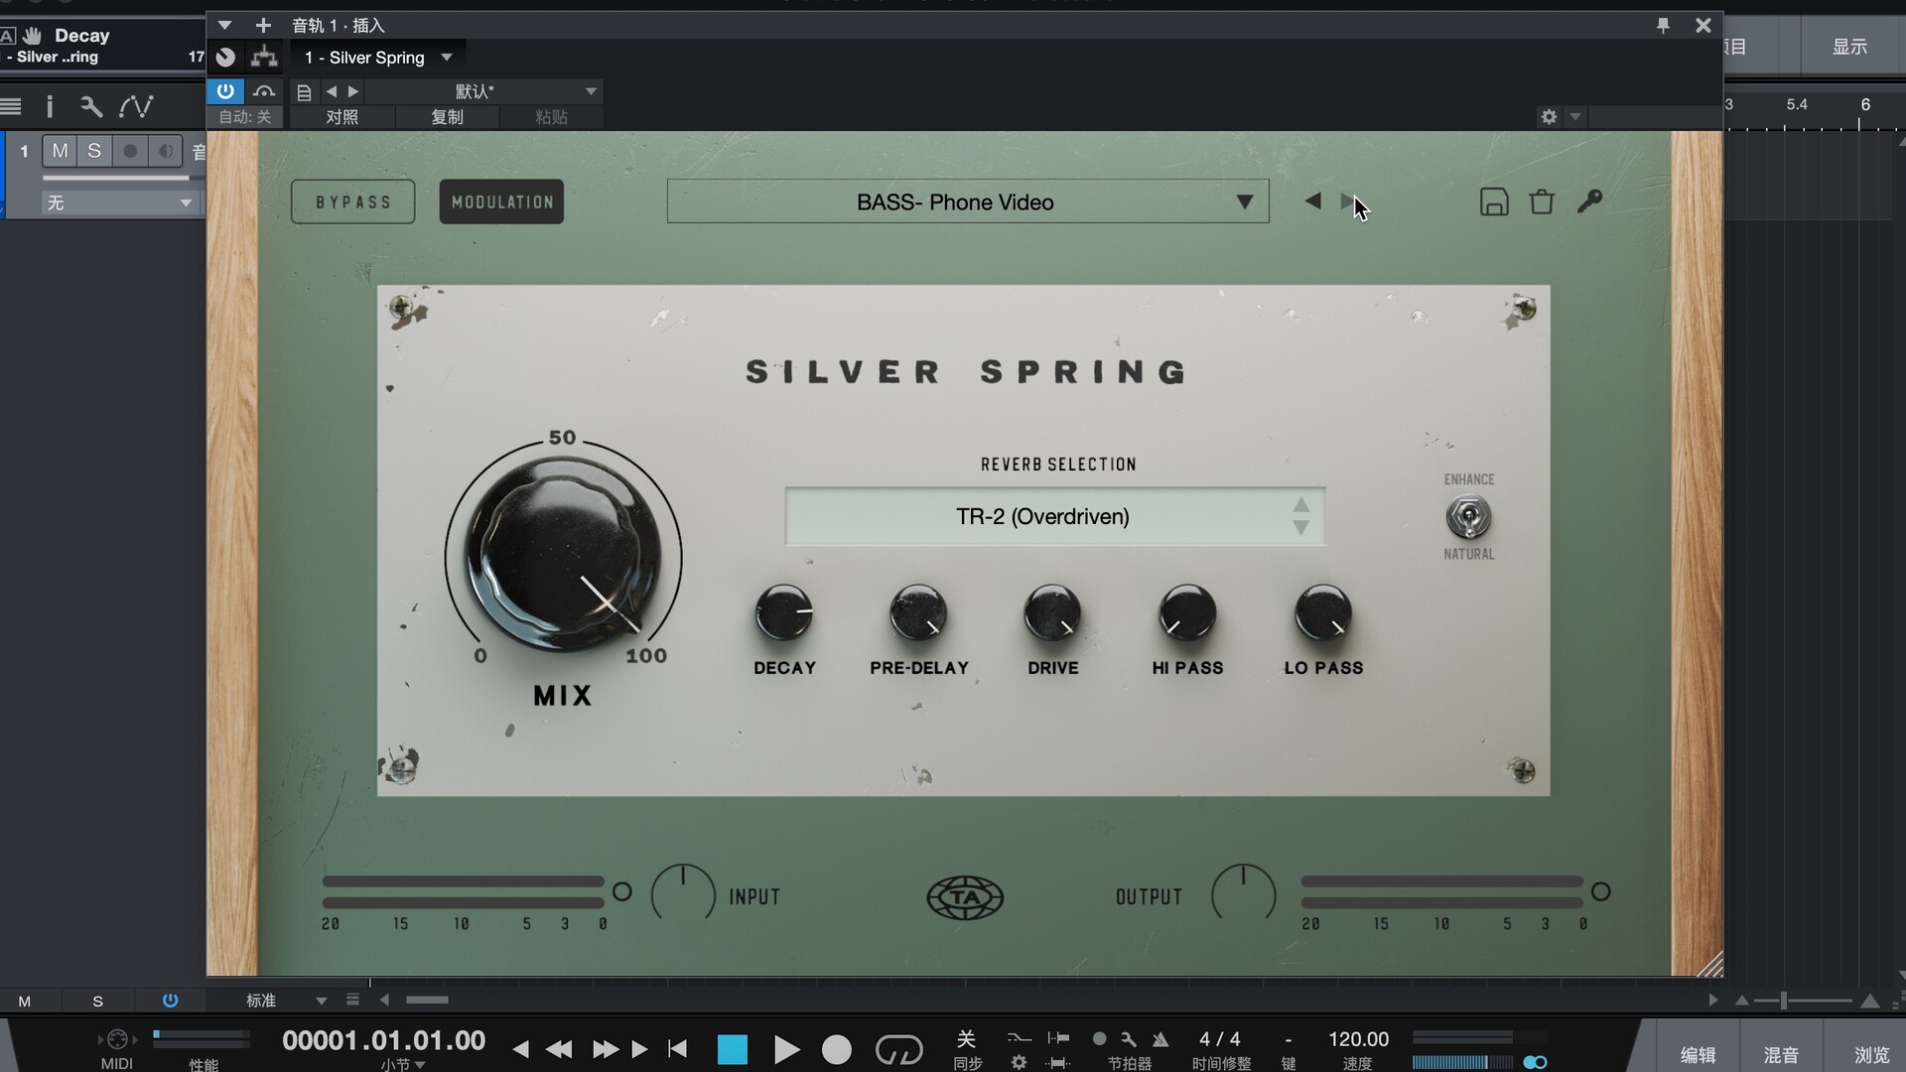This screenshot has width=1906, height=1072.
Task: Toggle the MODULATION button
Action: (x=501, y=201)
